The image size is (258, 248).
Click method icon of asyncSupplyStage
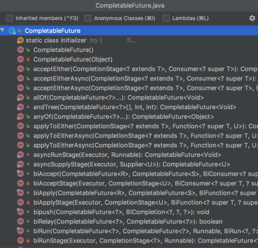pyautogui.click(x=20, y=164)
